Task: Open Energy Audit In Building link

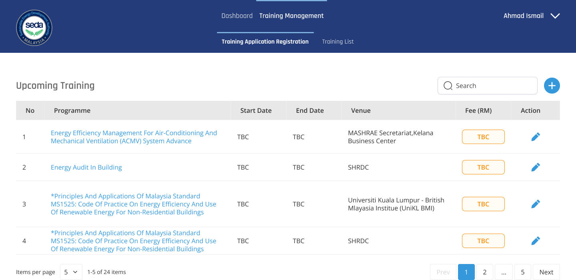Action: pyautogui.click(x=86, y=167)
